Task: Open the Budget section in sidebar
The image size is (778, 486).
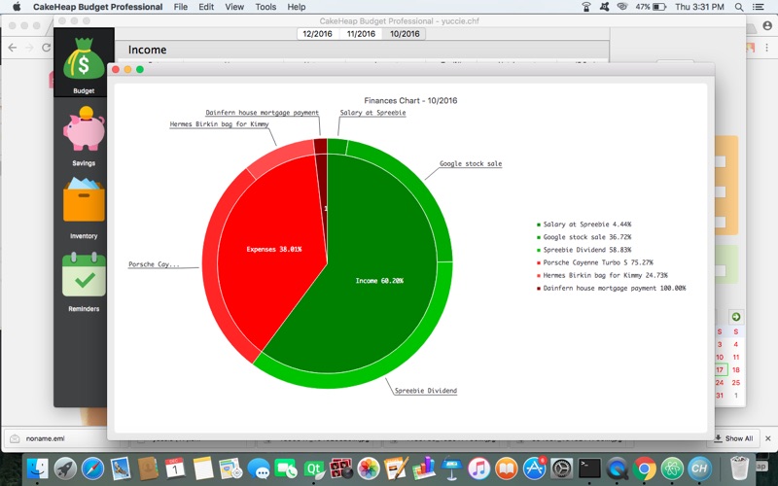Action: [84, 63]
